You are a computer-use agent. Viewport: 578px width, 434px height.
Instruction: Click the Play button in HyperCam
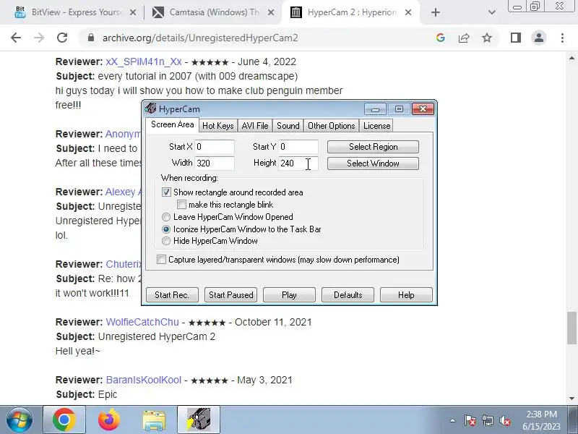pyautogui.click(x=290, y=295)
